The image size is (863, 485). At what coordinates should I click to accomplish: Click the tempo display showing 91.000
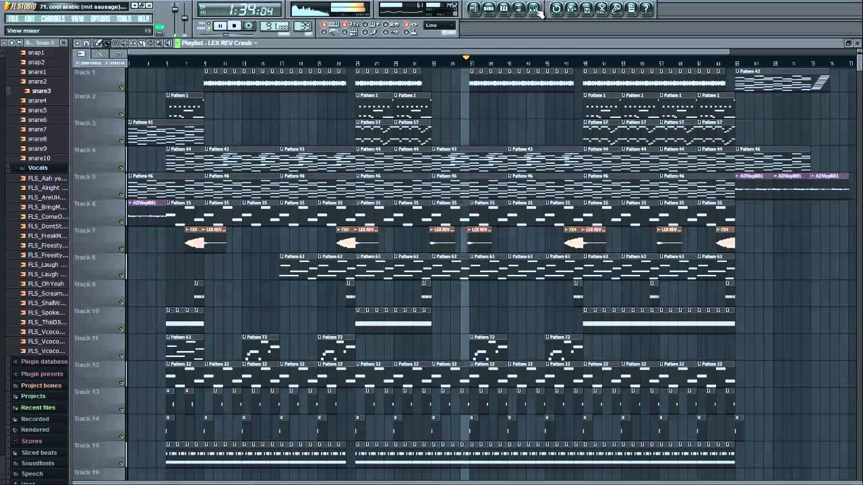tap(274, 26)
